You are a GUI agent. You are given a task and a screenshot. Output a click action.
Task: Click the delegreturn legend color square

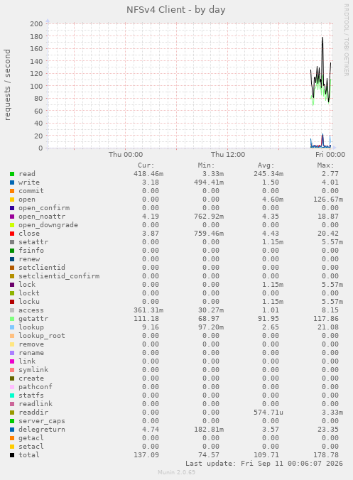click(x=12, y=430)
